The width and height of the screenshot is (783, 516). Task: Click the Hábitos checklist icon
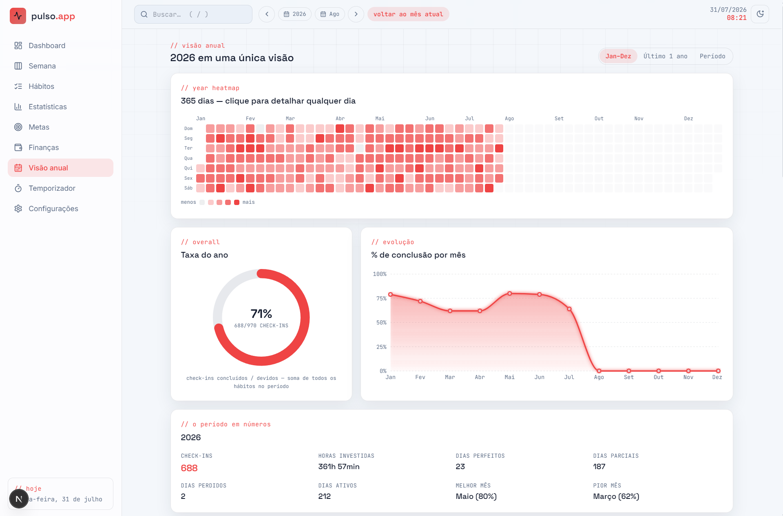pos(18,86)
